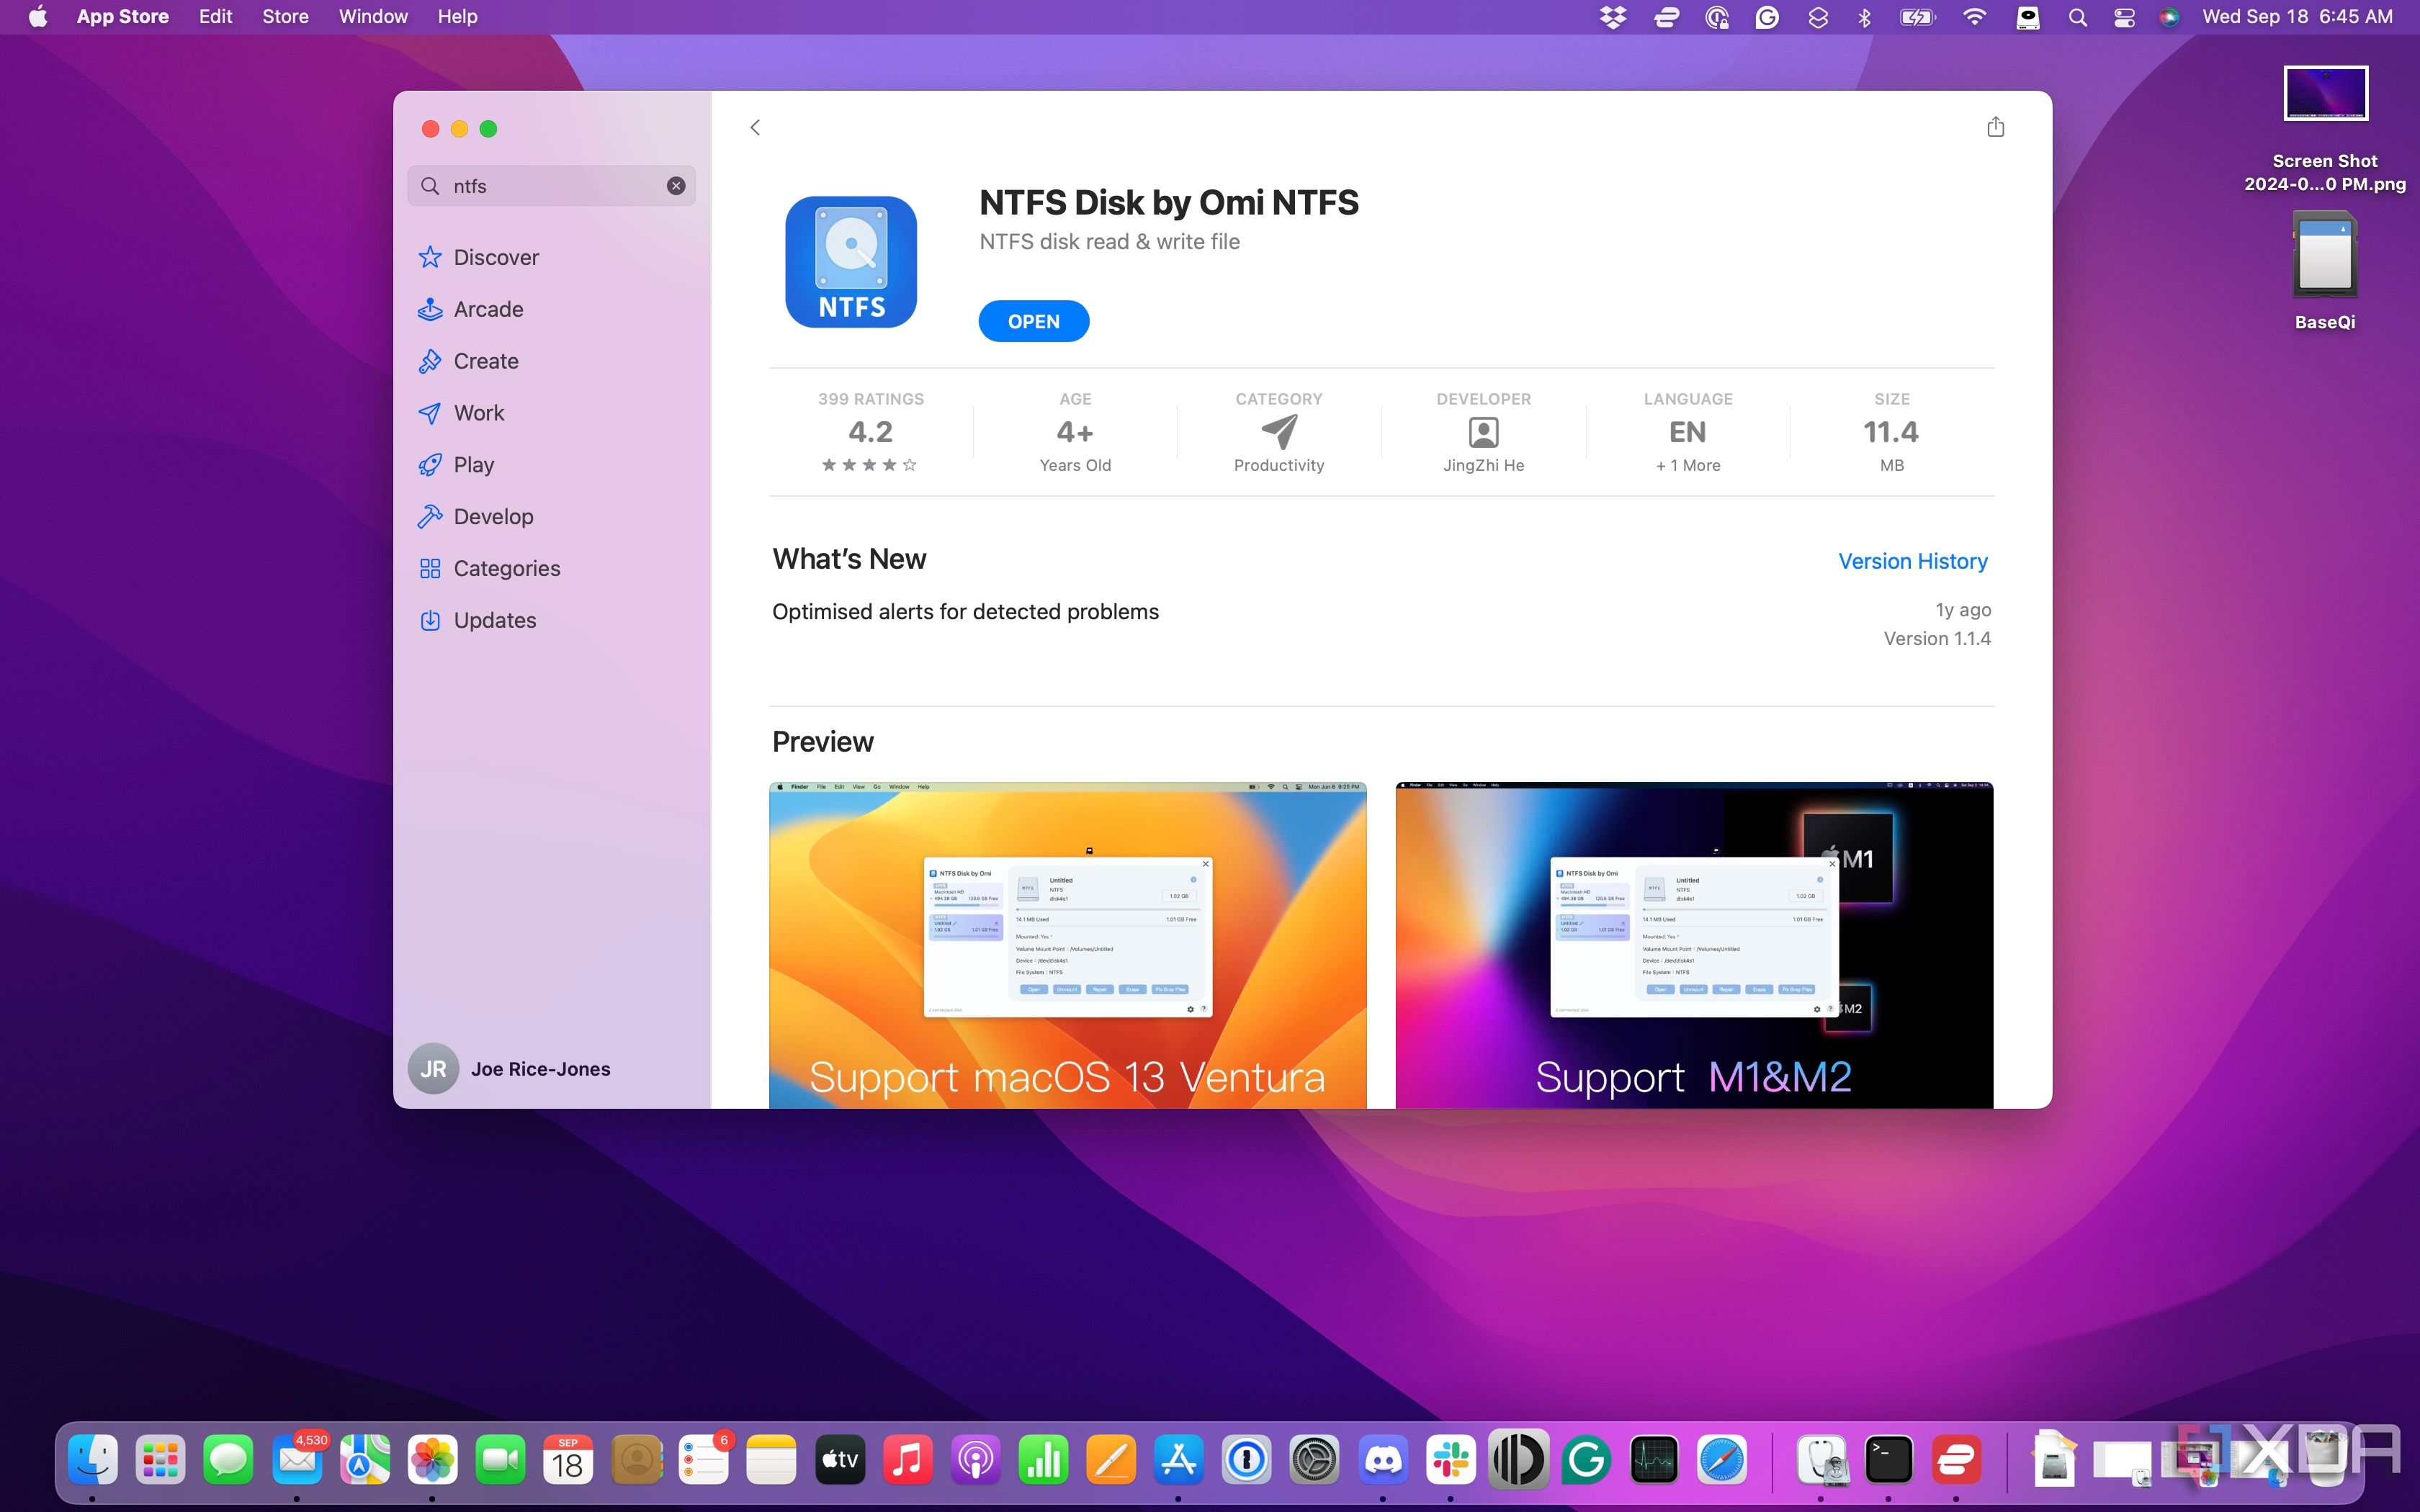Click the ntfs search input field
The height and width of the screenshot is (1512, 2420).
[551, 186]
